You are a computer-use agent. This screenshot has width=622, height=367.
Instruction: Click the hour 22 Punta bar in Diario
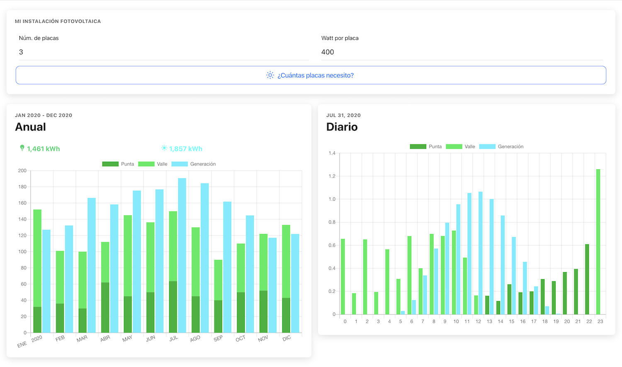tap(587, 279)
